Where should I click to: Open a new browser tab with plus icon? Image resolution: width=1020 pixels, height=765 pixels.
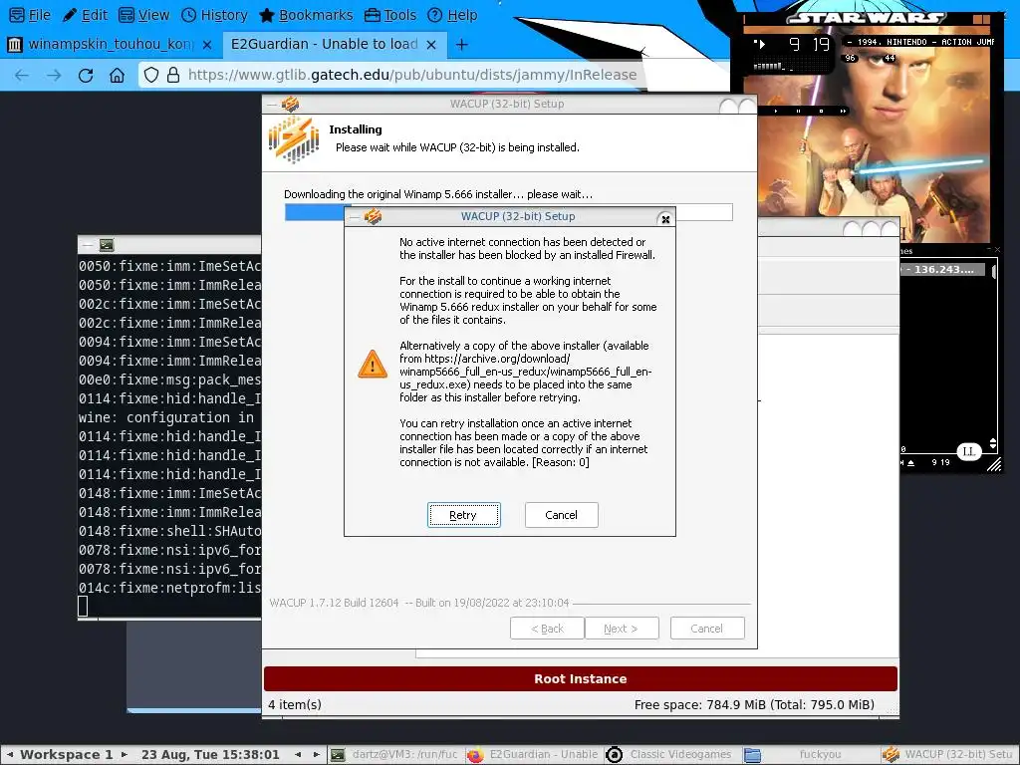coord(461,44)
